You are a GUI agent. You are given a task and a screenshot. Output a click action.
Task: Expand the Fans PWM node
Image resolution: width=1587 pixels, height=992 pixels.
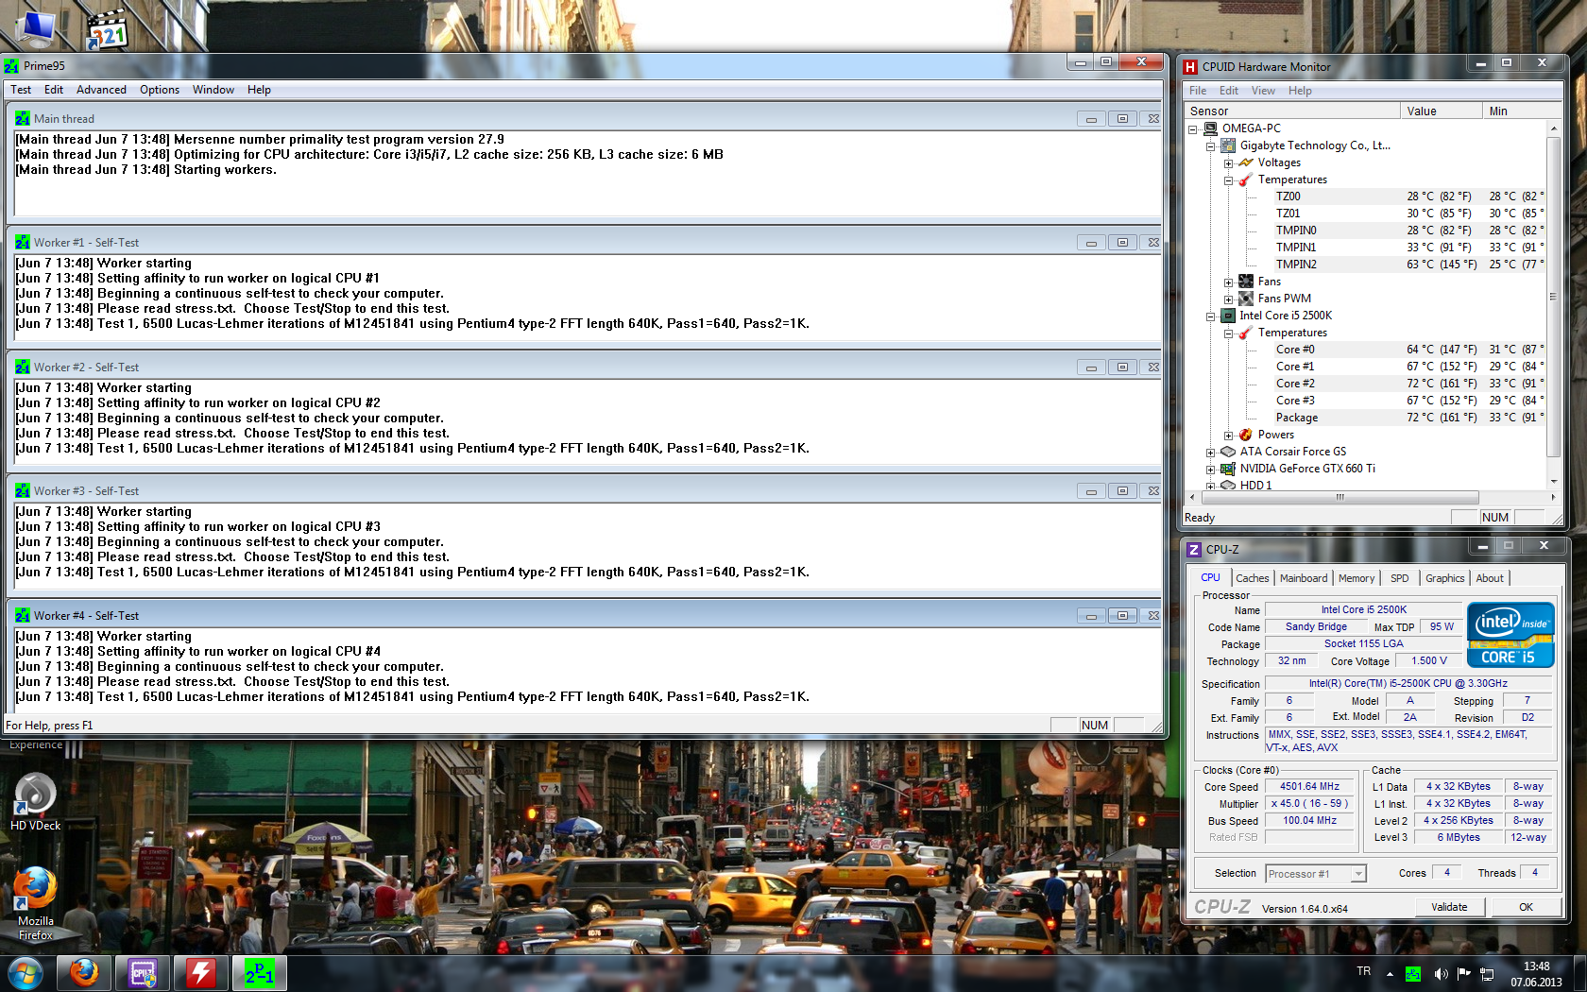click(1229, 299)
